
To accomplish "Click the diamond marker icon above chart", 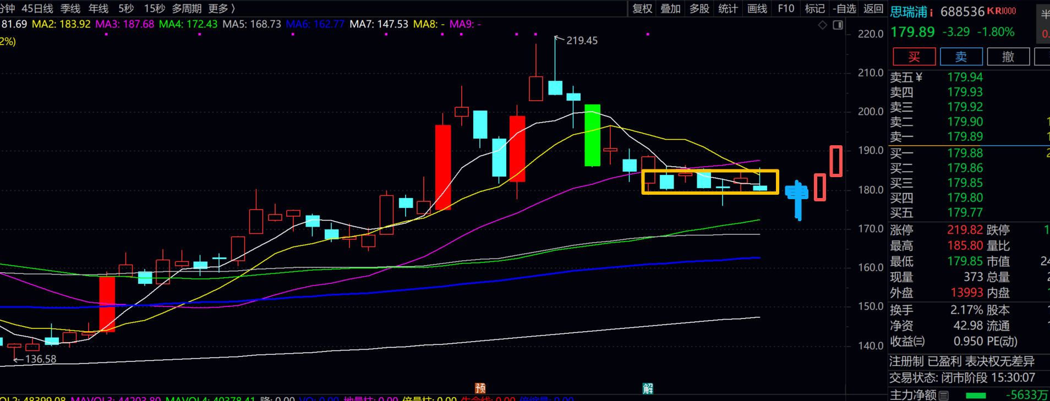I will [822, 25].
